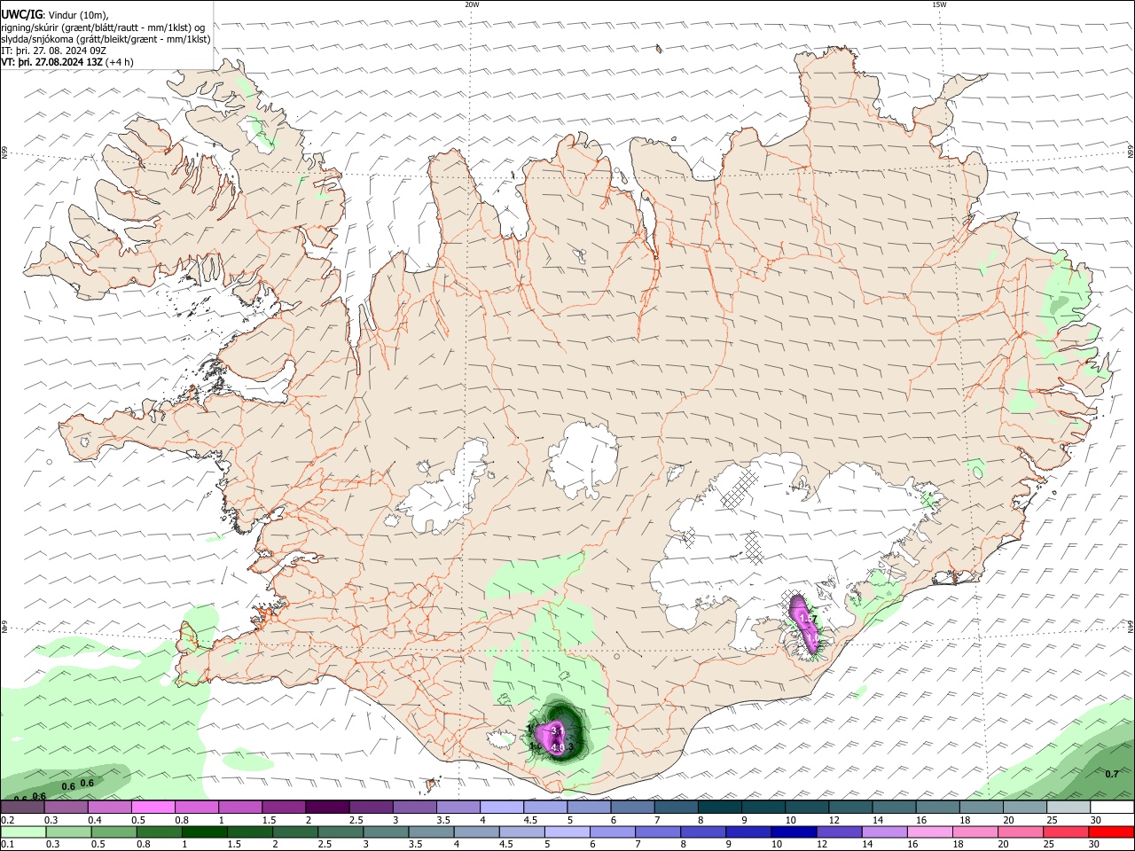
Task: Pick the bright magenta-pink swatch in the snow scale
Action: pyautogui.click(x=153, y=808)
